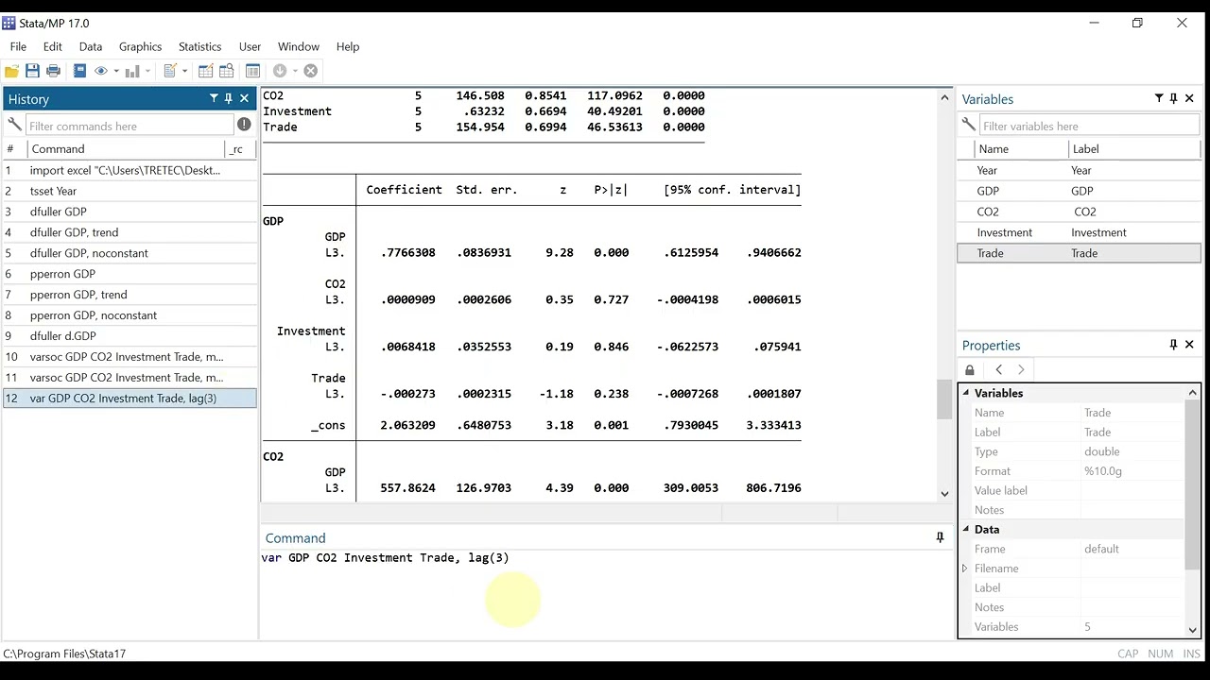Open the Data menu
Viewport: 1210px width, 680px height.
91,46
